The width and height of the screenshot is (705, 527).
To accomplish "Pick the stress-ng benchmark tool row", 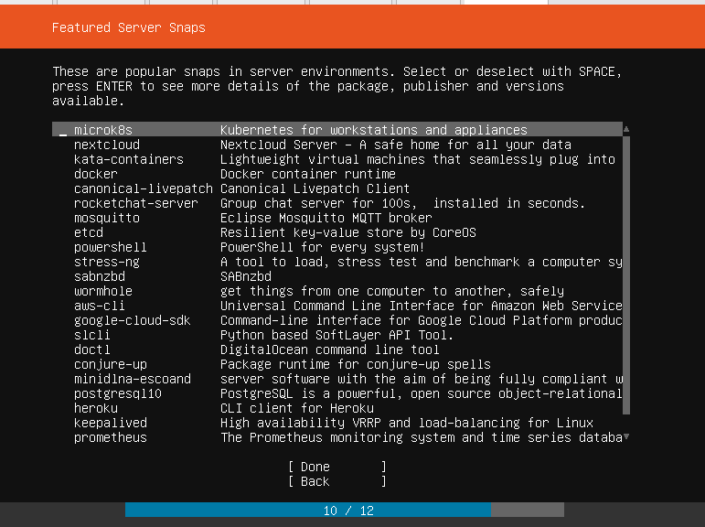I will tap(337, 262).
